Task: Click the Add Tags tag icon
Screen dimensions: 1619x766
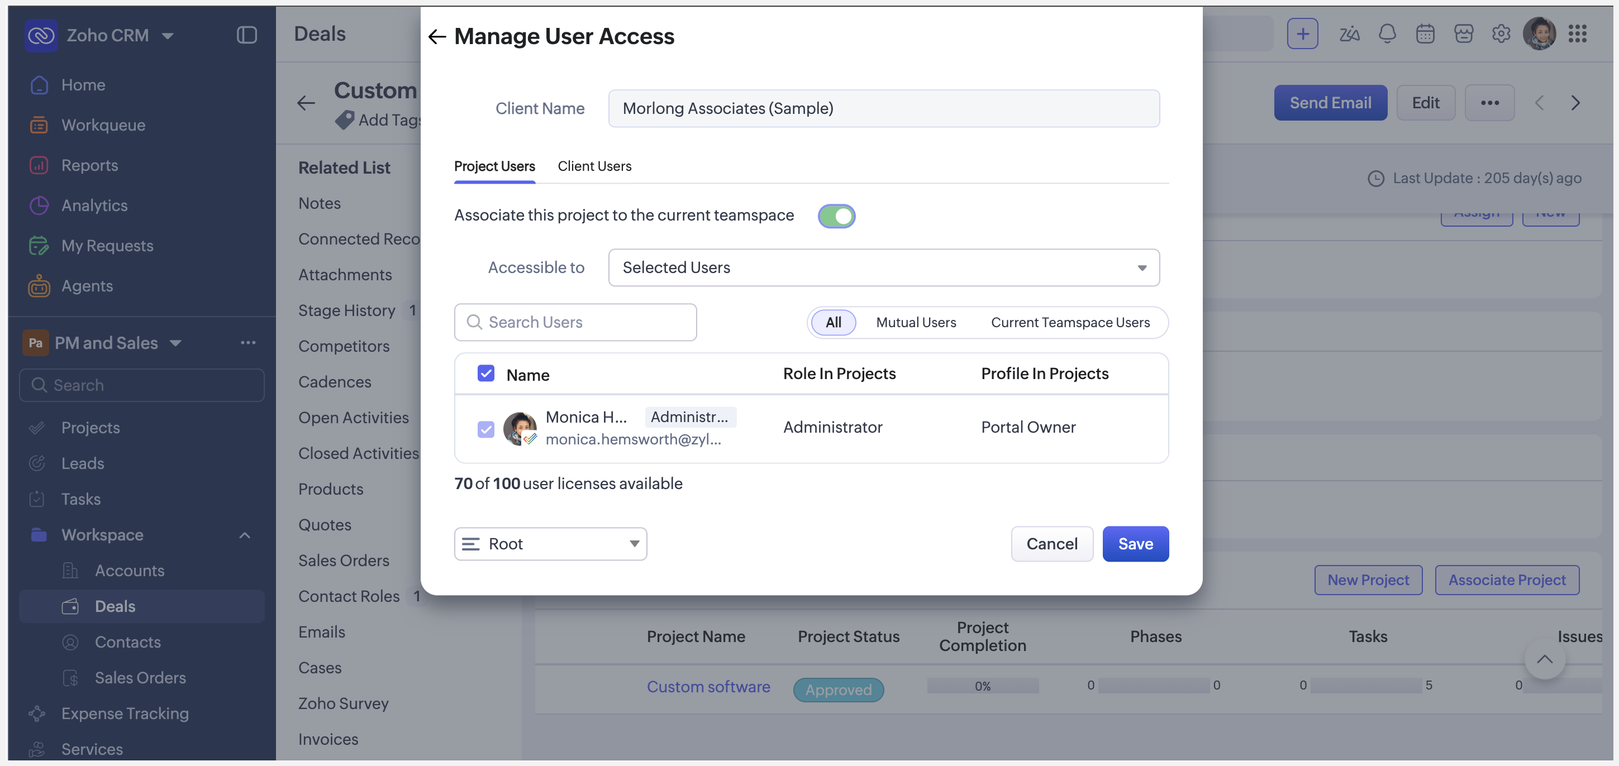Action: [344, 119]
